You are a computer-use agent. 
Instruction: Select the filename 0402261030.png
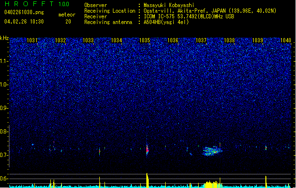coord(24,12)
